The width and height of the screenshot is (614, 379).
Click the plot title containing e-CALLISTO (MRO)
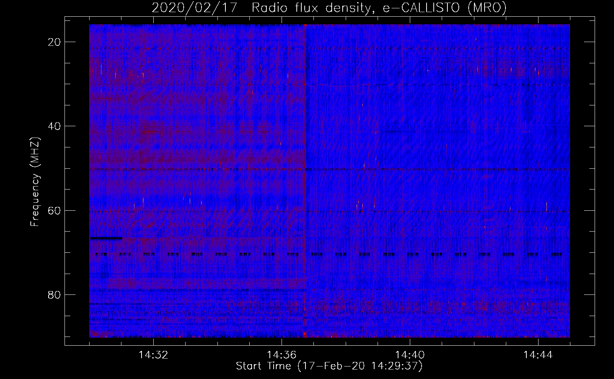[x=329, y=8]
